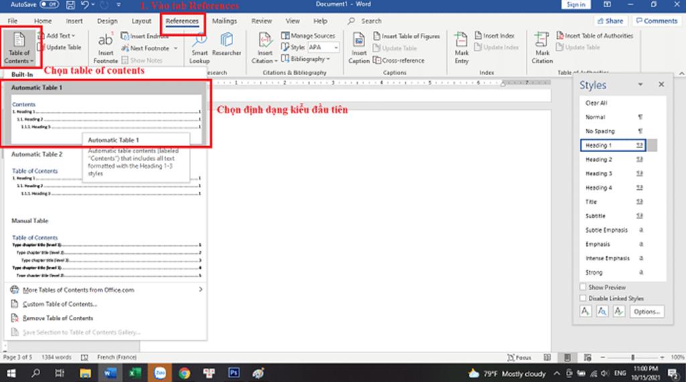
Task: Switch to the Mailings tab
Action: pyautogui.click(x=224, y=21)
